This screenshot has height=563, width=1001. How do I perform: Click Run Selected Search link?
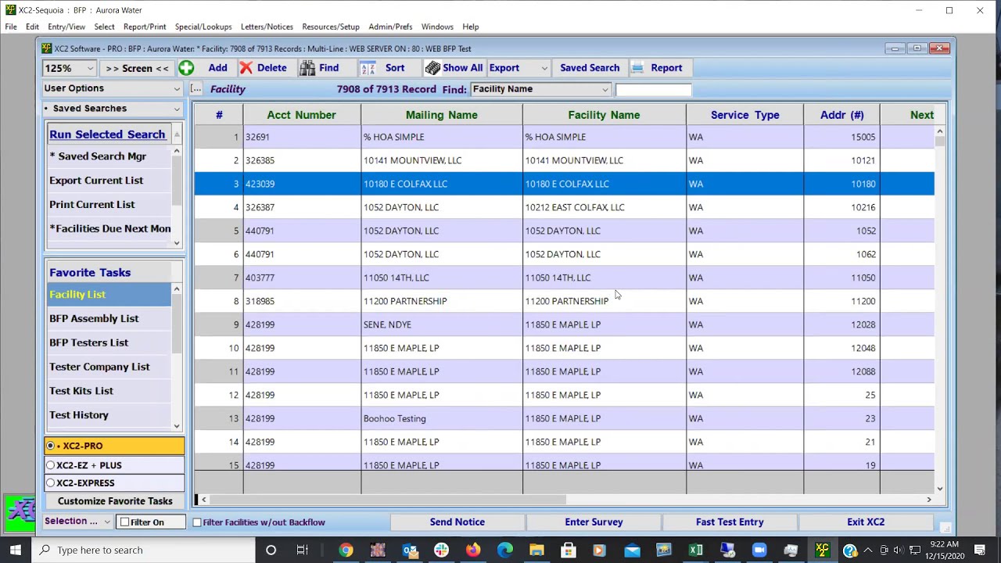point(107,134)
